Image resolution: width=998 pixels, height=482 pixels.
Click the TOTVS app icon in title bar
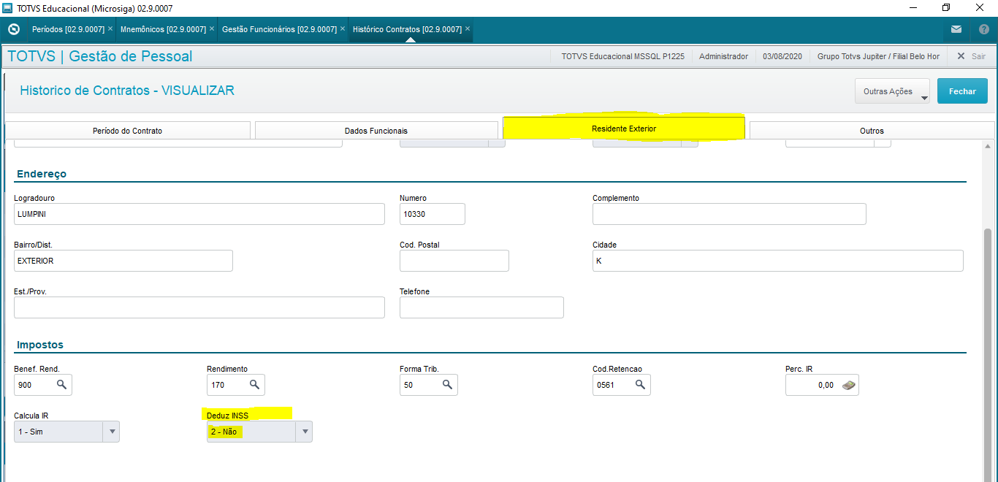(8, 8)
